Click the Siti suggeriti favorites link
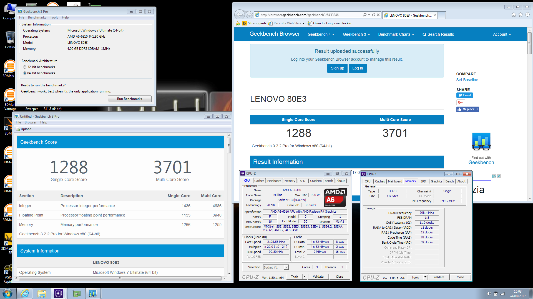Image resolution: width=533 pixels, height=299 pixels. coord(254,23)
